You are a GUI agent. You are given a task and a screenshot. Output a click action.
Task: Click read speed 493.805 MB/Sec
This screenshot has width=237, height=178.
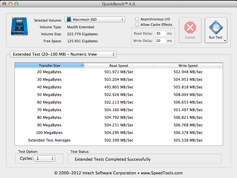pyautogui.click(x=119, y=87)
